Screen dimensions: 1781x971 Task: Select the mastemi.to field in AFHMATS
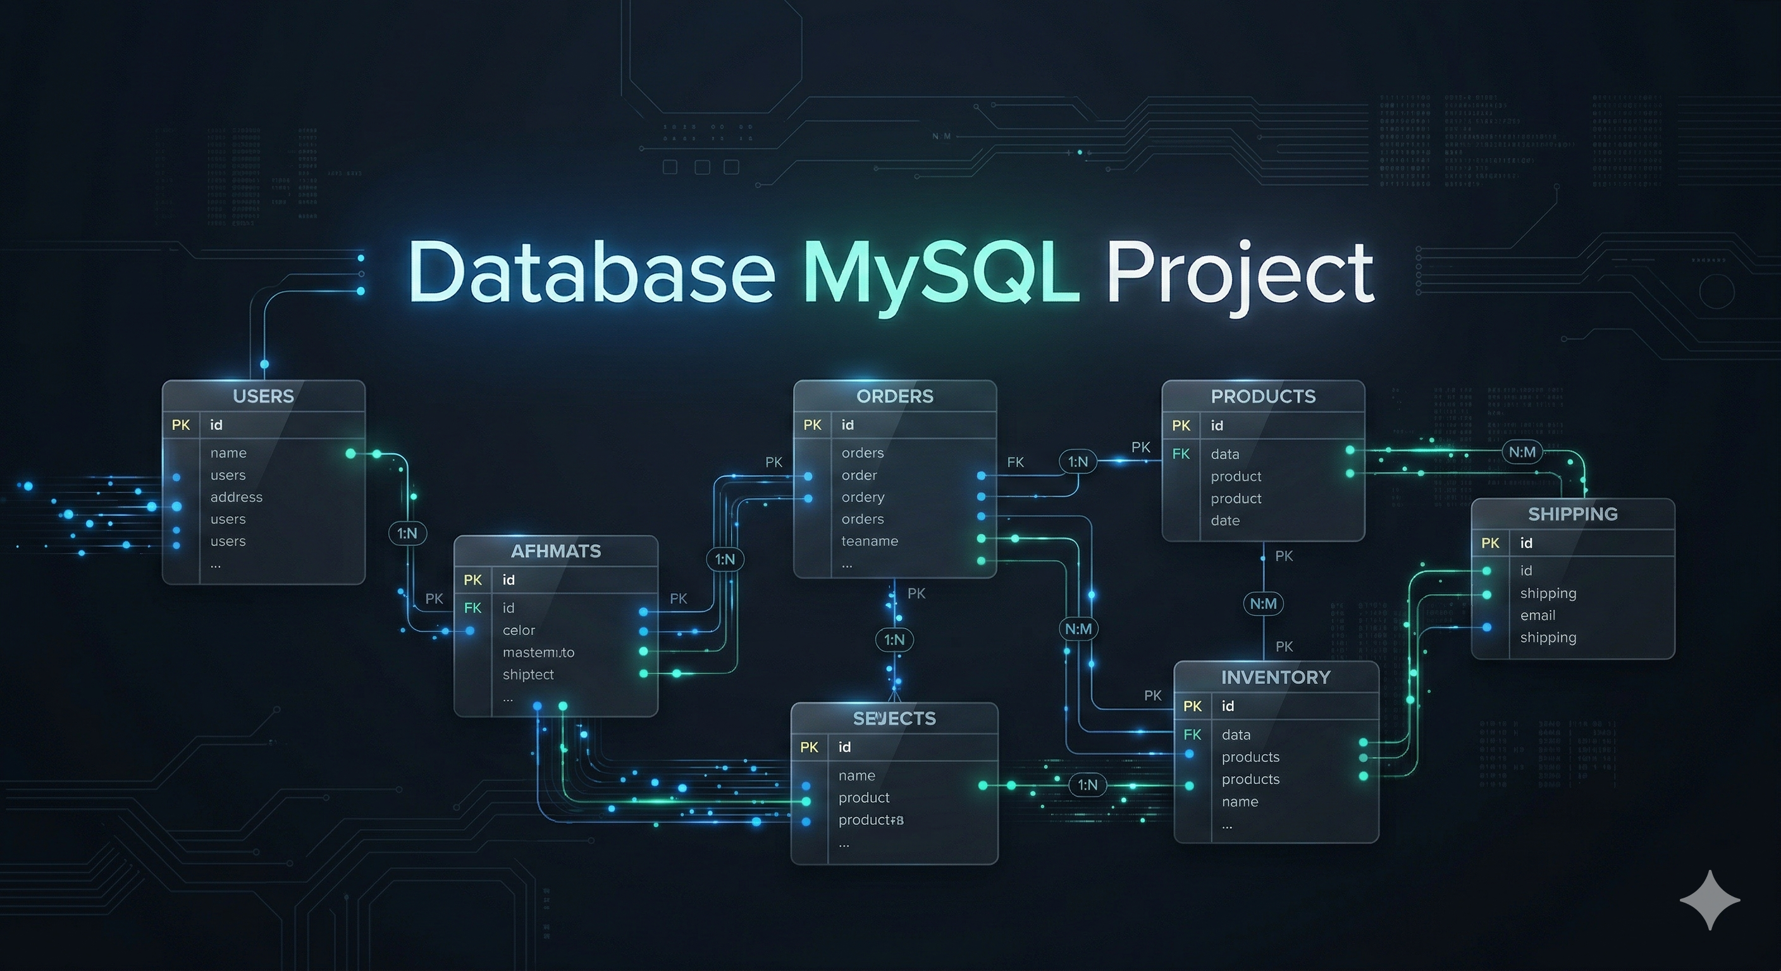coord(538,652)
